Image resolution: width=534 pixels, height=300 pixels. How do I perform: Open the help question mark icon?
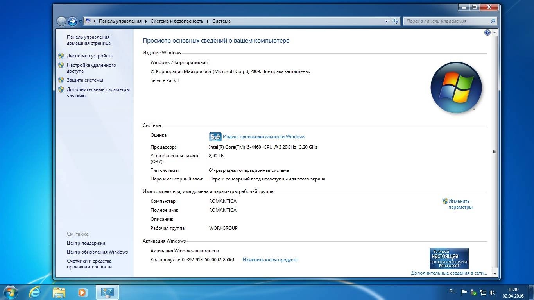pos(487,32)
